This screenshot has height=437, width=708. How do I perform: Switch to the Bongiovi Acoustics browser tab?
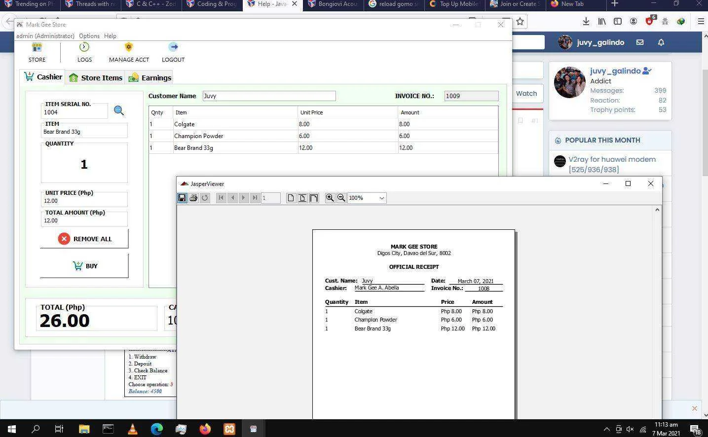332,4
